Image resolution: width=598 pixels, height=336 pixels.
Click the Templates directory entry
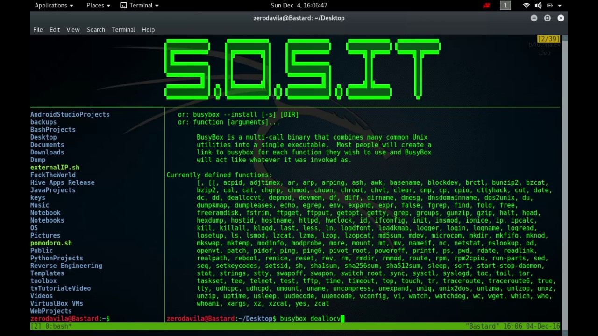[47, 273]
